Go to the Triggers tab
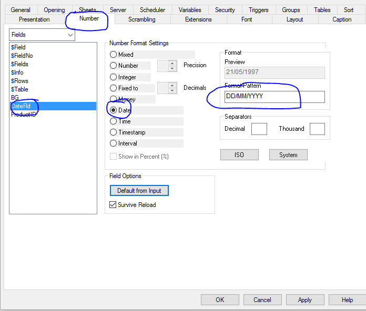Viewport: 366px width, 311px height. (x=258, y=10)
